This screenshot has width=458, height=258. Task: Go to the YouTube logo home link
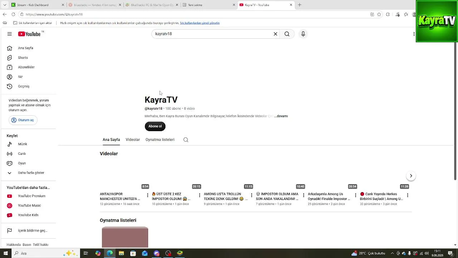click(x=29, y=34)
